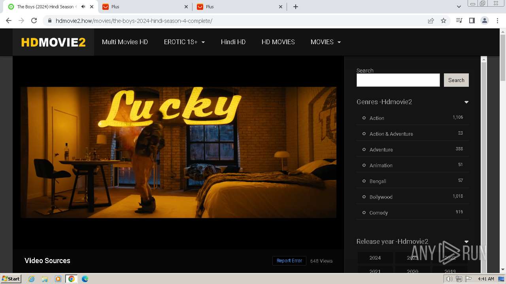This screenshot has width=506, height=284.
Task: Click the sidebar search text field
Action: click(398, 80)
